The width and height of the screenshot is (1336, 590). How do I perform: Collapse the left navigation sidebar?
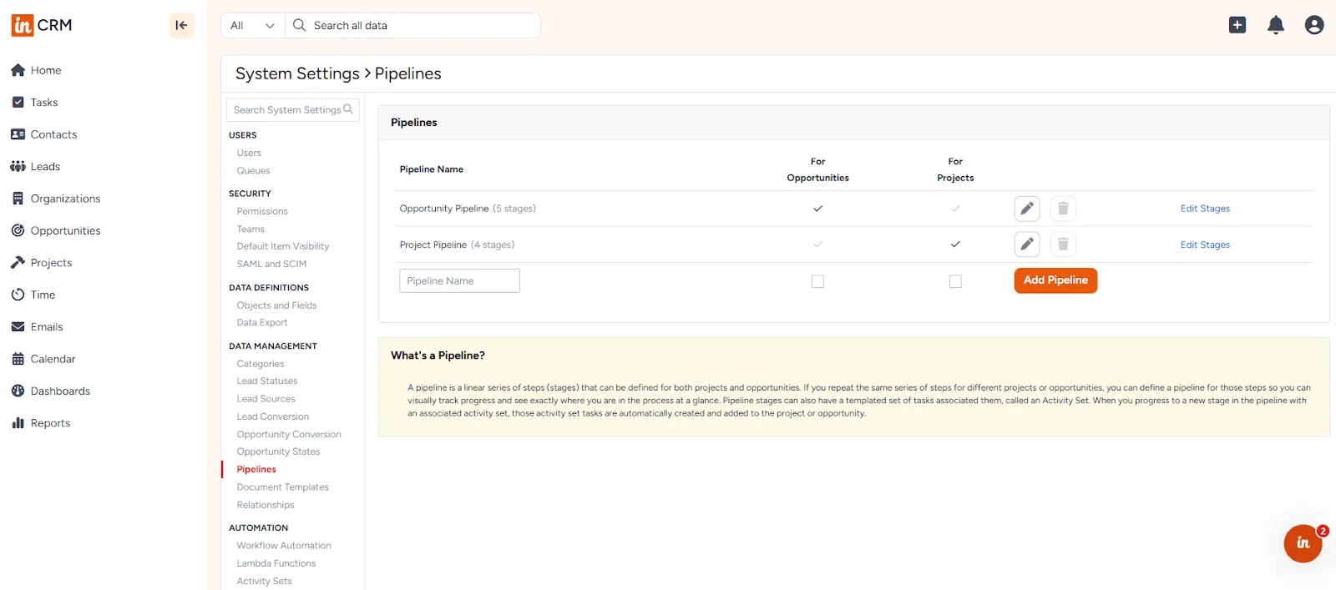tap(181, 25)
